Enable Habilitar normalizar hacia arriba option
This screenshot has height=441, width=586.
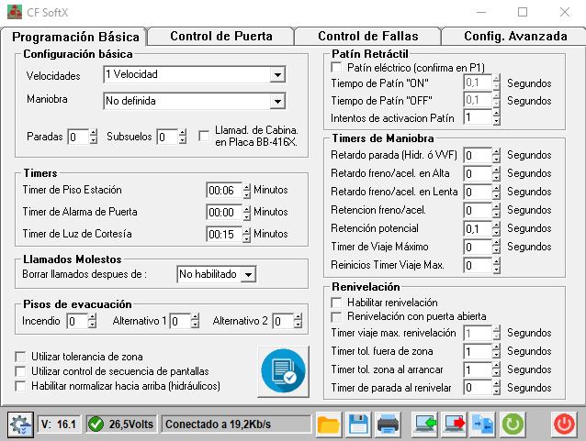coord(20,386)
